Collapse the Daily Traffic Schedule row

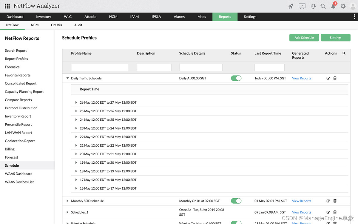[68, 78]
